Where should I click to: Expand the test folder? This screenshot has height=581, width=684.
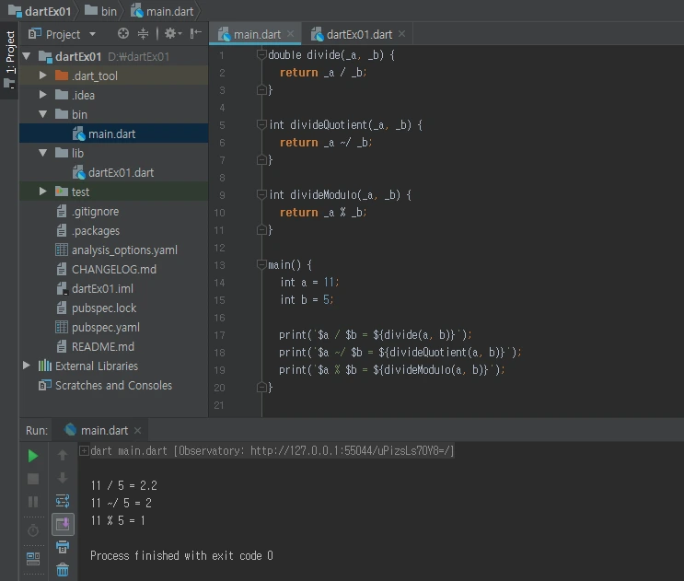(42, 191)
